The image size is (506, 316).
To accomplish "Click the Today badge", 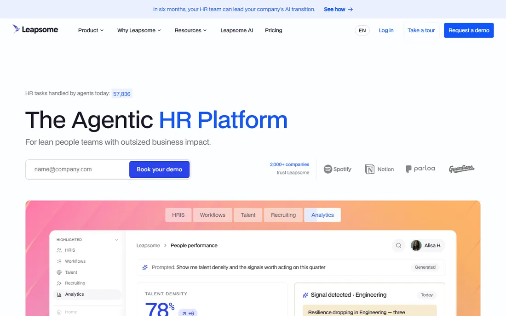I will pyautogui.click(x=426, y=295).
